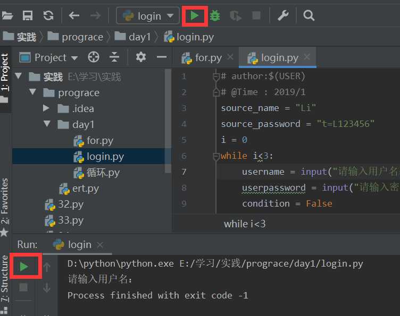Click the 'while i<3' editor breadcrumb

tap(245, 224)
